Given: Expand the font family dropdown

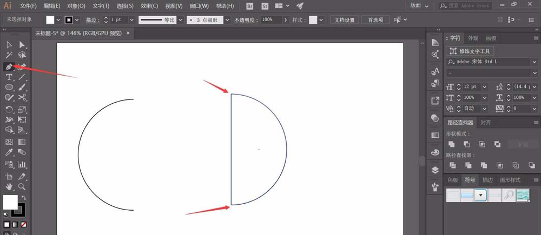Looking at the screenshot, I should pos(533,62).
